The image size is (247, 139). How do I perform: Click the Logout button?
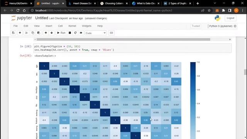[x=230, y=18]
